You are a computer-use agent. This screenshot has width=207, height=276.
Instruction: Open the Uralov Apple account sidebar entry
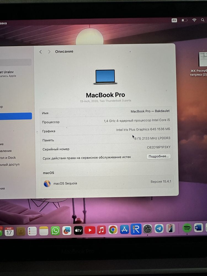pos(8,74)
